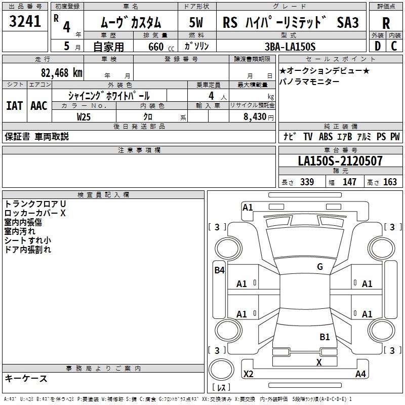The width and height of the screenshot is (405, 405).
Task: Click color number W25
Action: coord(84,117)
